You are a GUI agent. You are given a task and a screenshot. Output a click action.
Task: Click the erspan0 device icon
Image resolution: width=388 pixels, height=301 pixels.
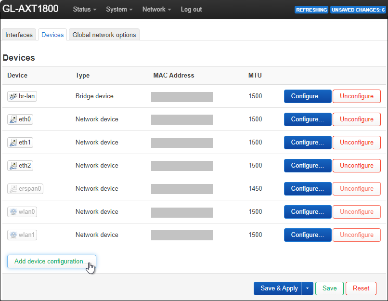pos(13,189)
